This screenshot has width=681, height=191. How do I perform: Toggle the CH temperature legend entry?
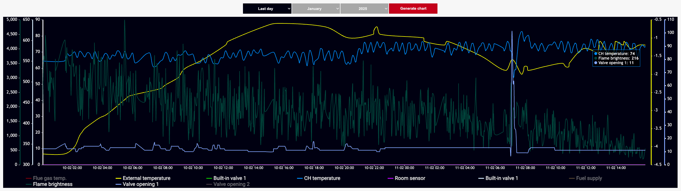[x=322, y=178]
